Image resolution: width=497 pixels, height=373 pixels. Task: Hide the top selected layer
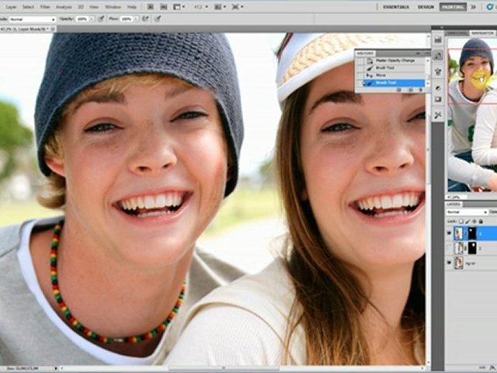pyautogui.click(x=450, y=233)
